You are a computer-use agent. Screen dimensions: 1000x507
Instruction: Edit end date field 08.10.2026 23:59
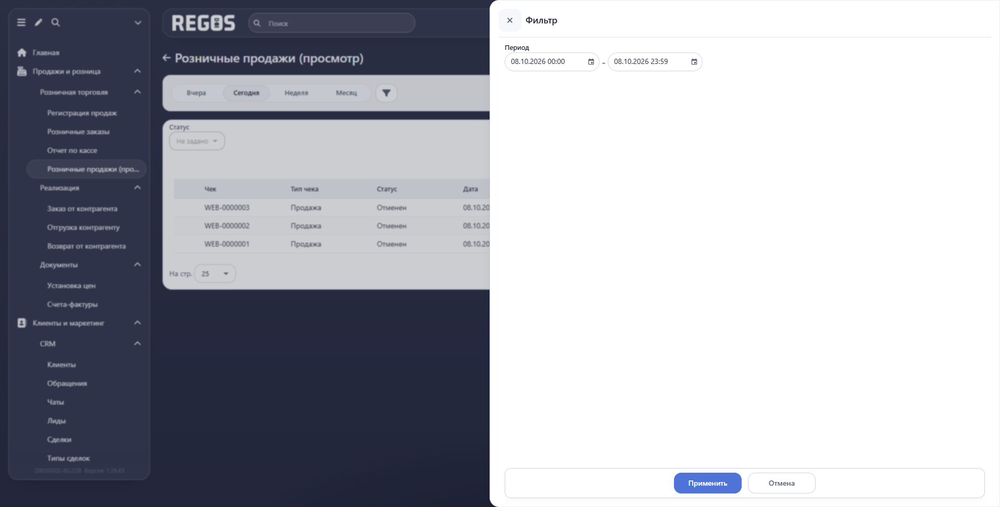point(655,62)
